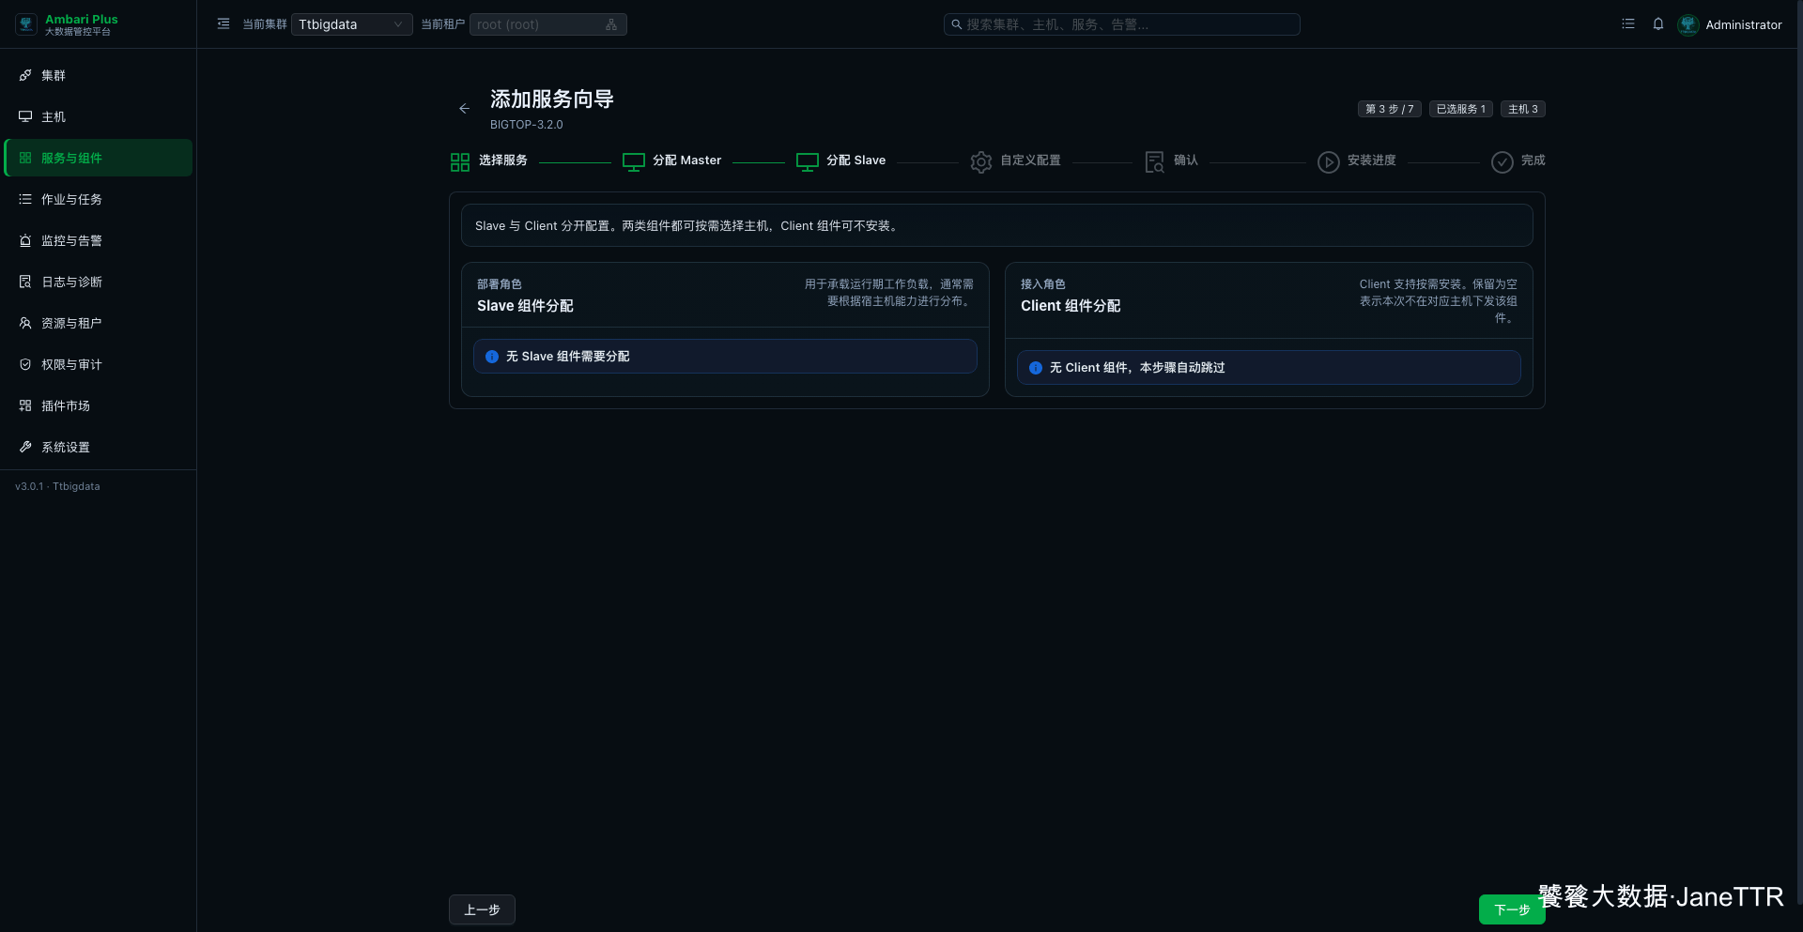1803x932 pixels.
Task: Click the 自定义配置 gear step icon
Action: pos(981,162)
